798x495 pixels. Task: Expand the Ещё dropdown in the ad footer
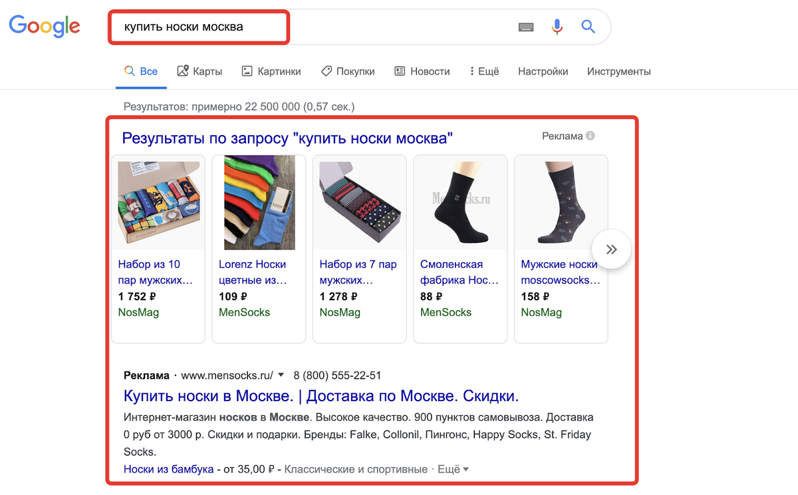pos(453,469)
